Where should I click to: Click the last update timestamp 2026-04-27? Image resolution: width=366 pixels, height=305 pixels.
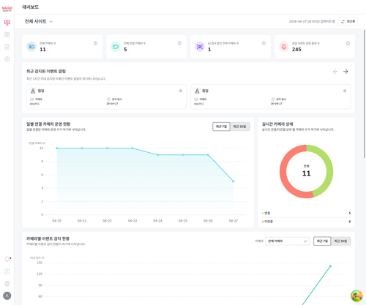[312, 21]
